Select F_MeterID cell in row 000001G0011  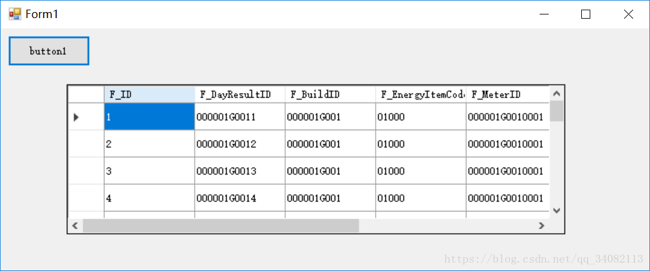508,117
